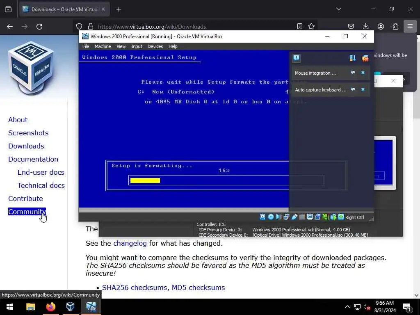Open the MD5 checksums link
The image size is (420, 315).
[x=198, y=288]
